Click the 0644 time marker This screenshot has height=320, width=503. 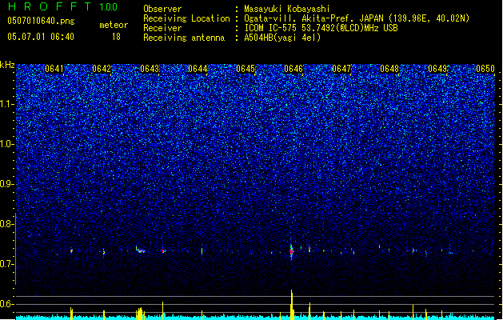tap(198, 69)
